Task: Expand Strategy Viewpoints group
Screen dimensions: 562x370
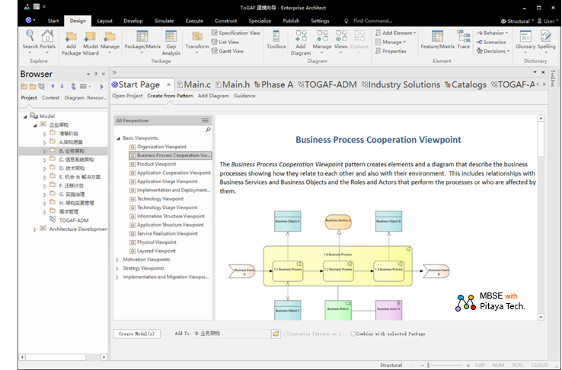Action: point(117,268)
